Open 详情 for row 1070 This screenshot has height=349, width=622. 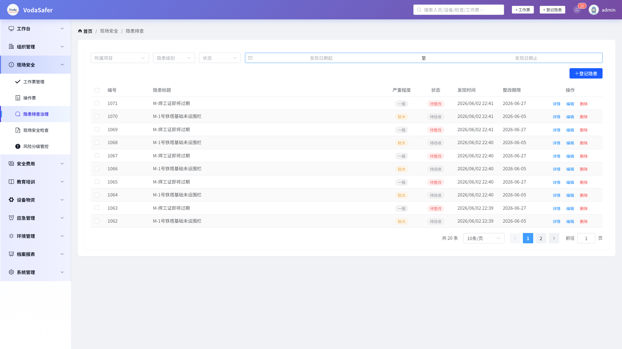557,117
